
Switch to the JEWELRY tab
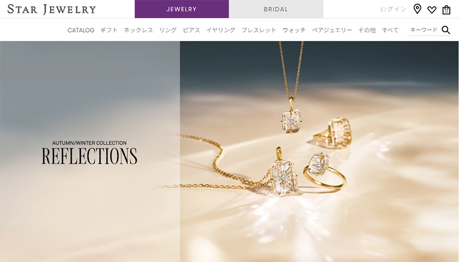tap(181, 9)
